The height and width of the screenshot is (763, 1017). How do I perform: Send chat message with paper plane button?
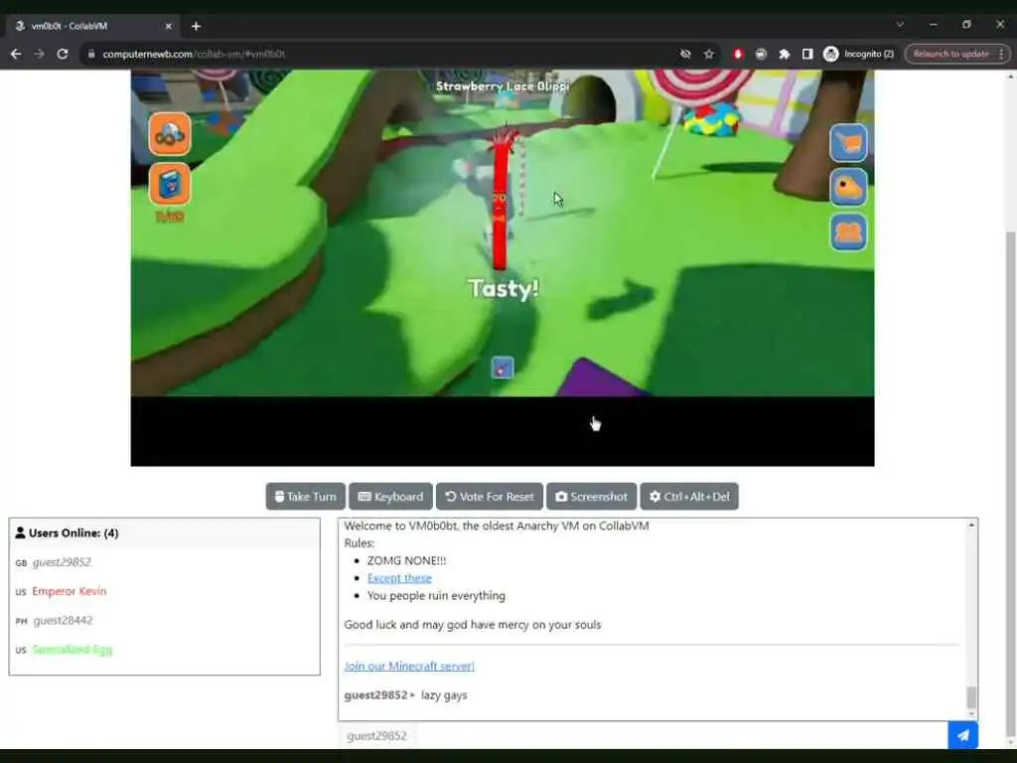click(x=963, y=736)
